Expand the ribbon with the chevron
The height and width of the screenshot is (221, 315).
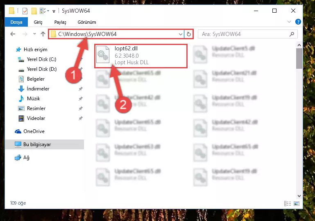click(x=289, y=22)
